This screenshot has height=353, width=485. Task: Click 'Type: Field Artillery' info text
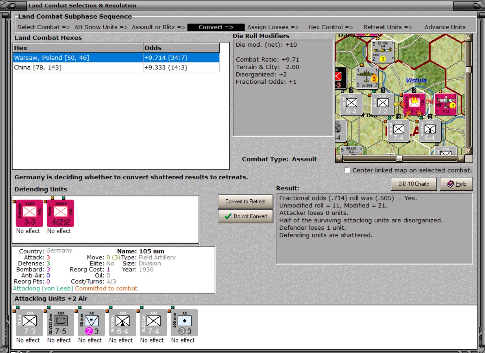pos(148,257)
